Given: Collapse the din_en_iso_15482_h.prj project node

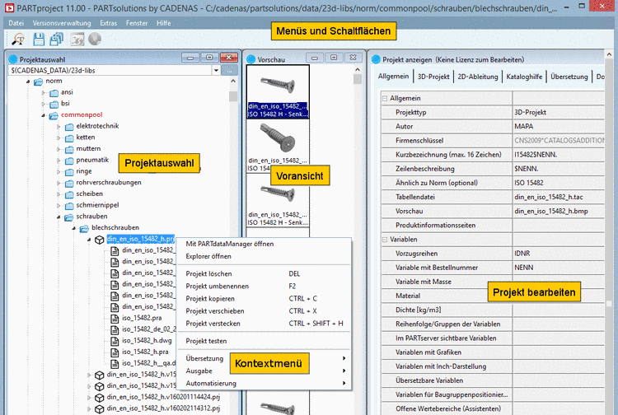Looking at the screenshot, I should 89,240.
